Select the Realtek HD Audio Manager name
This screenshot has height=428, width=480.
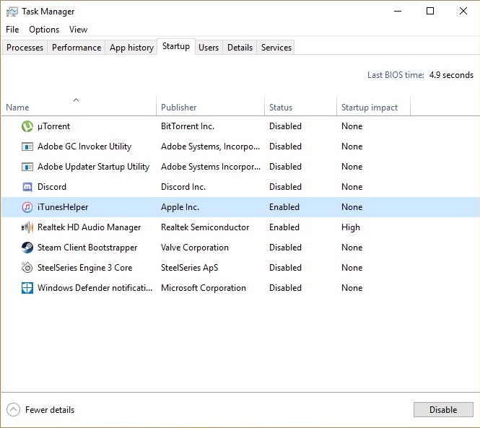coord(89,227)
